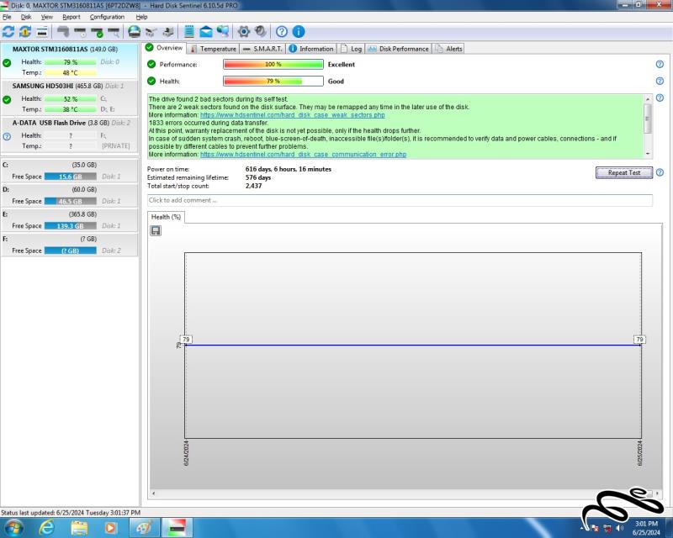673x538 pixels.
Task: Click the volume icon in system tray
Action: point(619,528)
